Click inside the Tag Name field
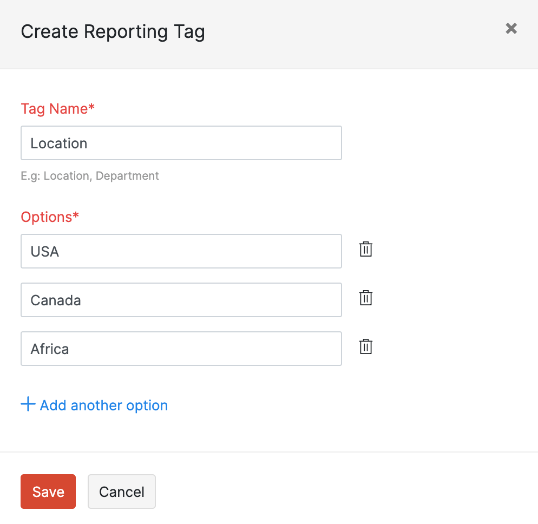This screenshot has width=538, height=524. (181, 143)
